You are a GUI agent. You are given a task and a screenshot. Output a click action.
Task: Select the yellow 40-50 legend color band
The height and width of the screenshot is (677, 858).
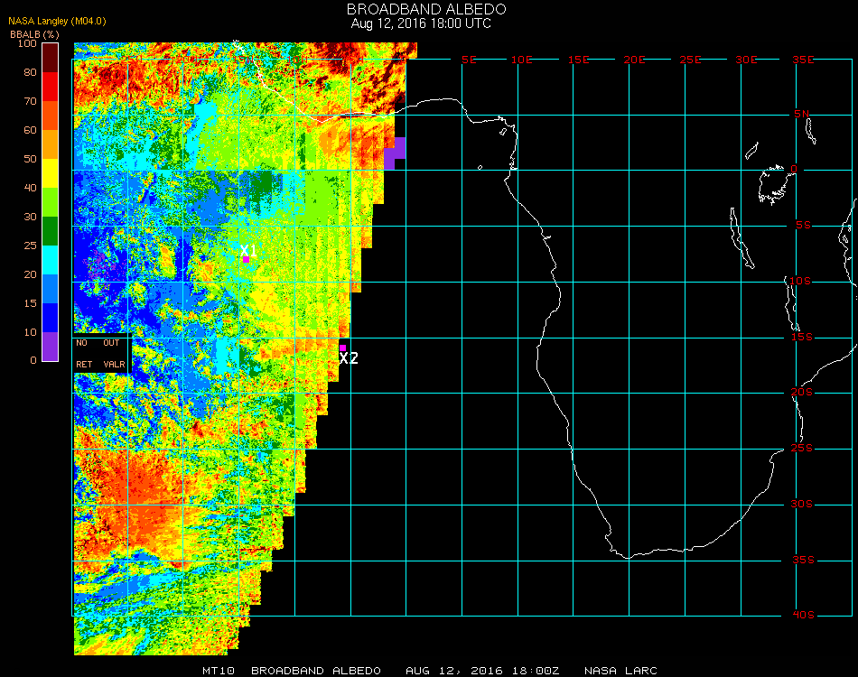[51, 173]
